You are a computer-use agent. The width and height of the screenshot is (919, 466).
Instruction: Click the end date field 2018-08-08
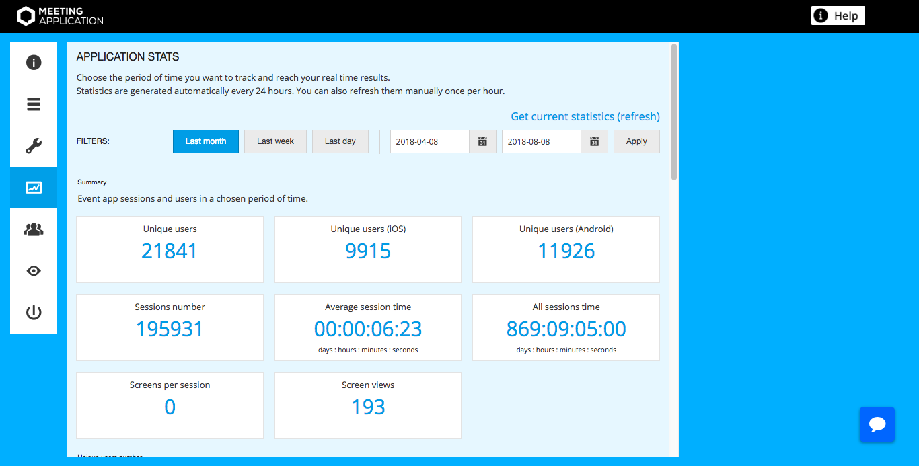point(542,141)
